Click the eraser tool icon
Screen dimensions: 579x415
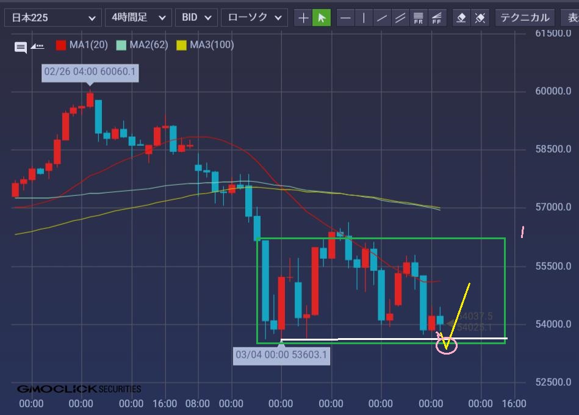[x=462, y=18]
